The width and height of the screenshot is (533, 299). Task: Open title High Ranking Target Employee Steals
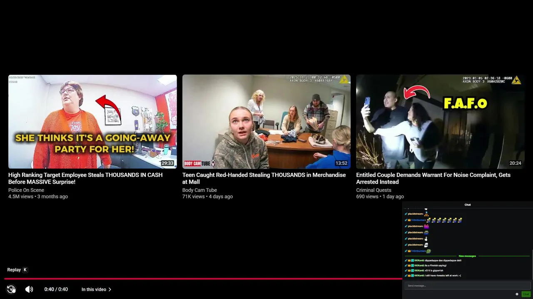point(85,179)
